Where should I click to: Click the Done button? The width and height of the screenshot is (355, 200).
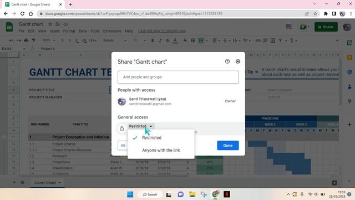coord(228,146)
